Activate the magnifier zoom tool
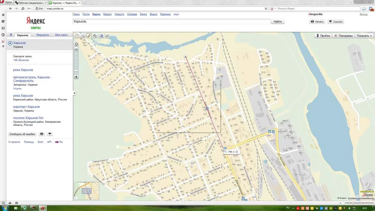Screen dimensions: 375x211 83,36
